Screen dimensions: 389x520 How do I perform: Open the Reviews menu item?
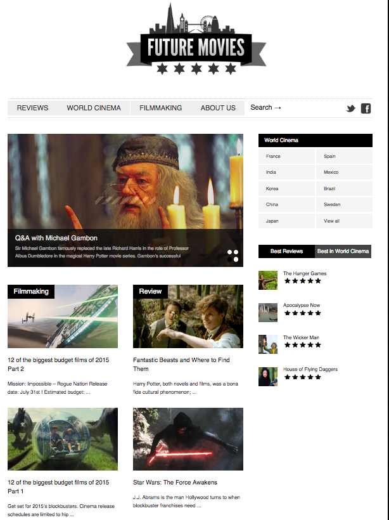pos(32,108)
